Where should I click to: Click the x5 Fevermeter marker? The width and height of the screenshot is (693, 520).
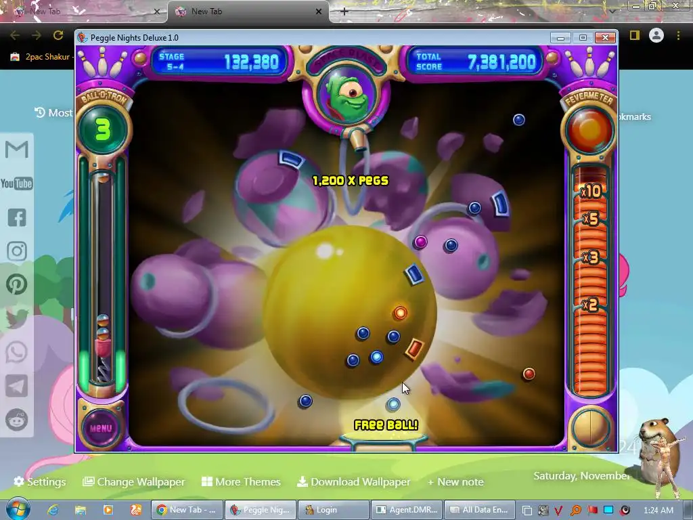(590, 219)
